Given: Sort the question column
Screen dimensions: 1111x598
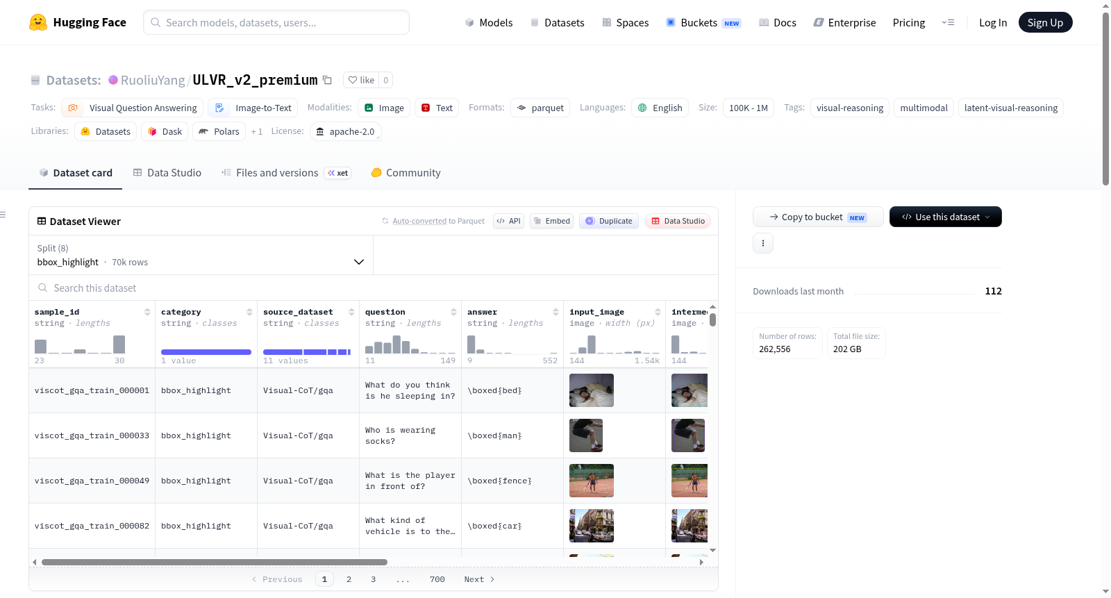Looking at the screenshot, I should [453, 312].
